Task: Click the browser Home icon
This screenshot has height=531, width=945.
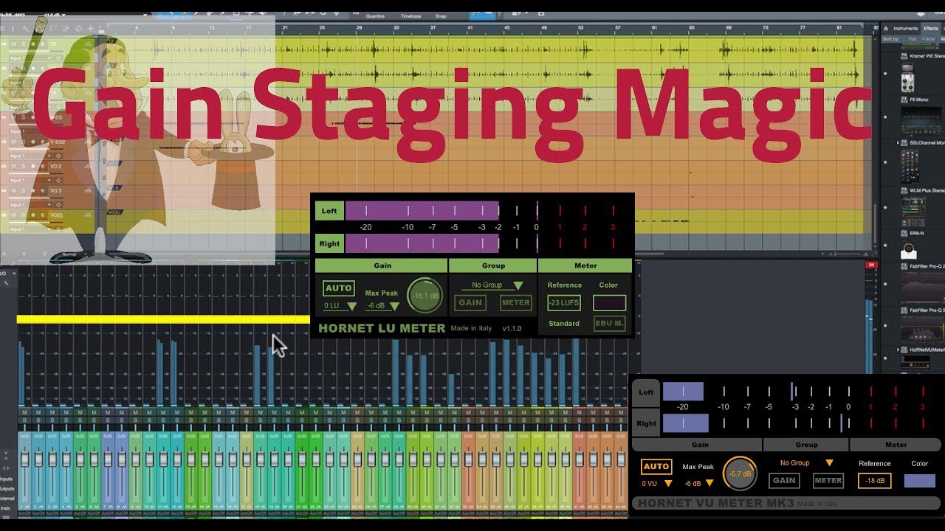Action: pos(886,28)
